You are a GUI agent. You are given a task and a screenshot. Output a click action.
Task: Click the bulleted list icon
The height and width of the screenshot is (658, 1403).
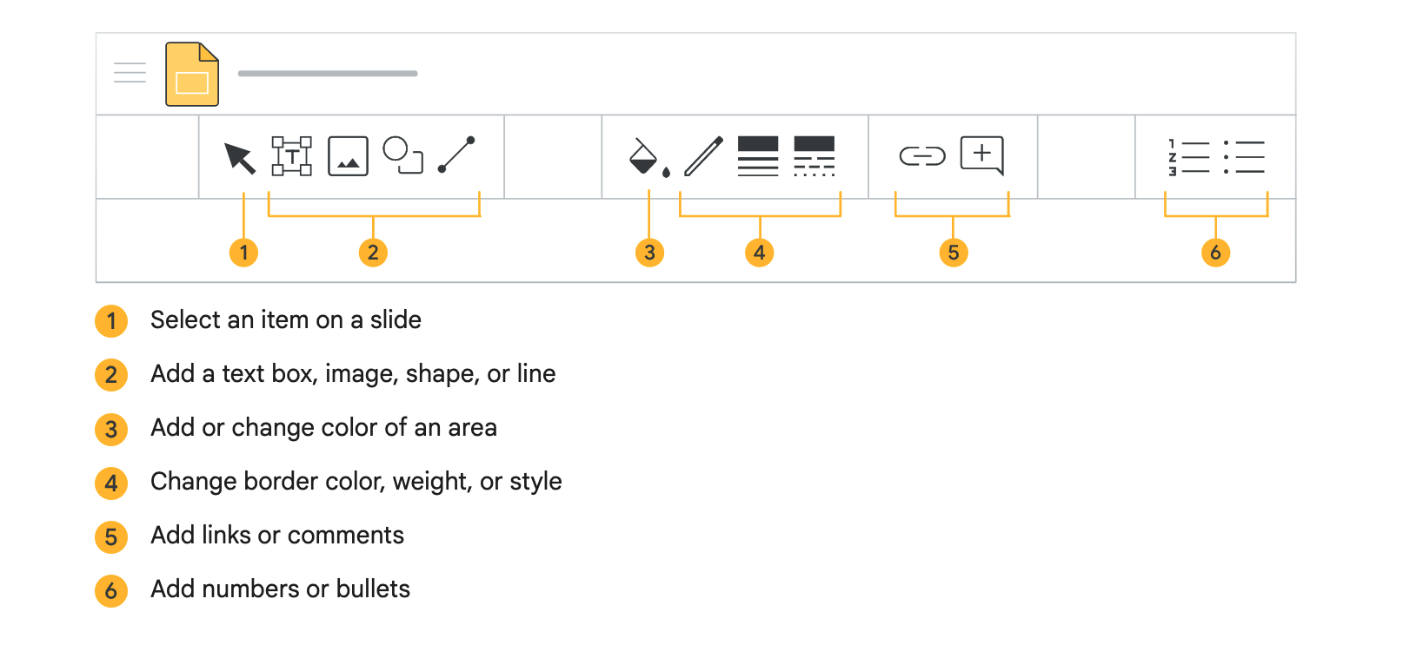pyautogui.click(x=1244, y=157)
